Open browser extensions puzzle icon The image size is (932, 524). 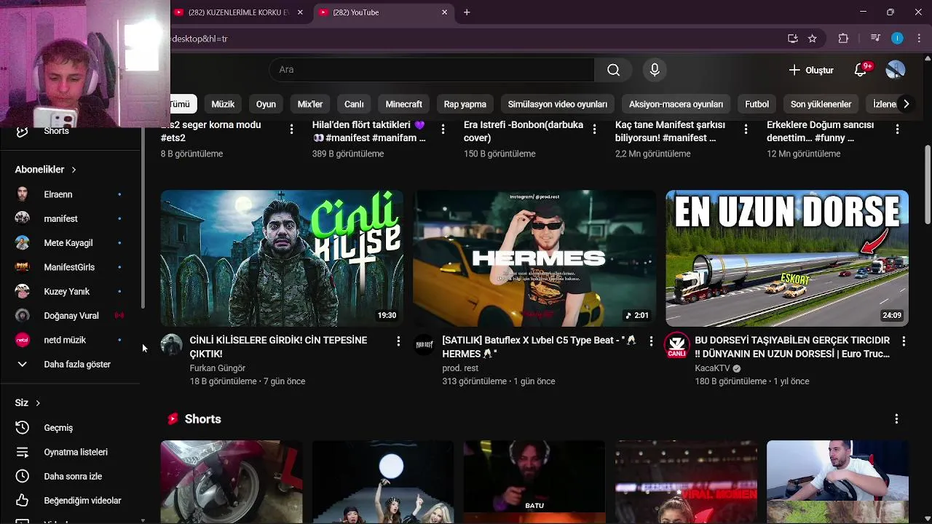(x=843, y=39)
